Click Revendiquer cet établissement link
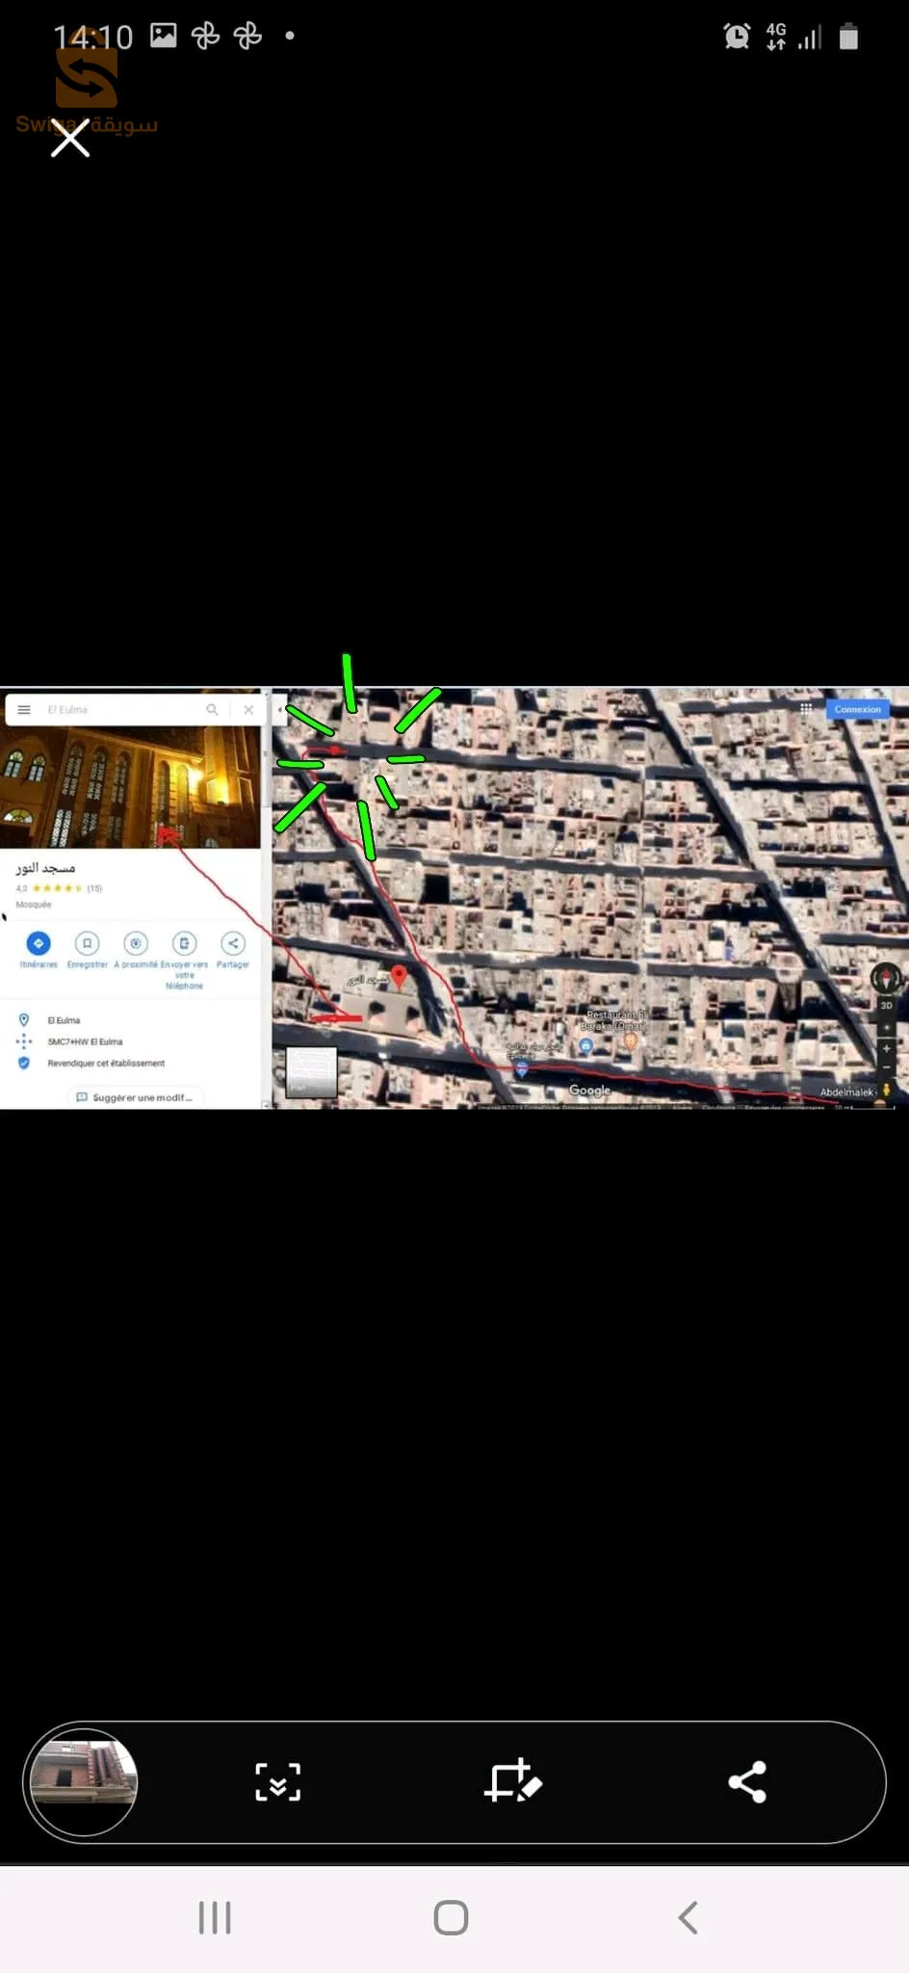Viewport: 909px width, 1973px height. tap(106, 1064)
